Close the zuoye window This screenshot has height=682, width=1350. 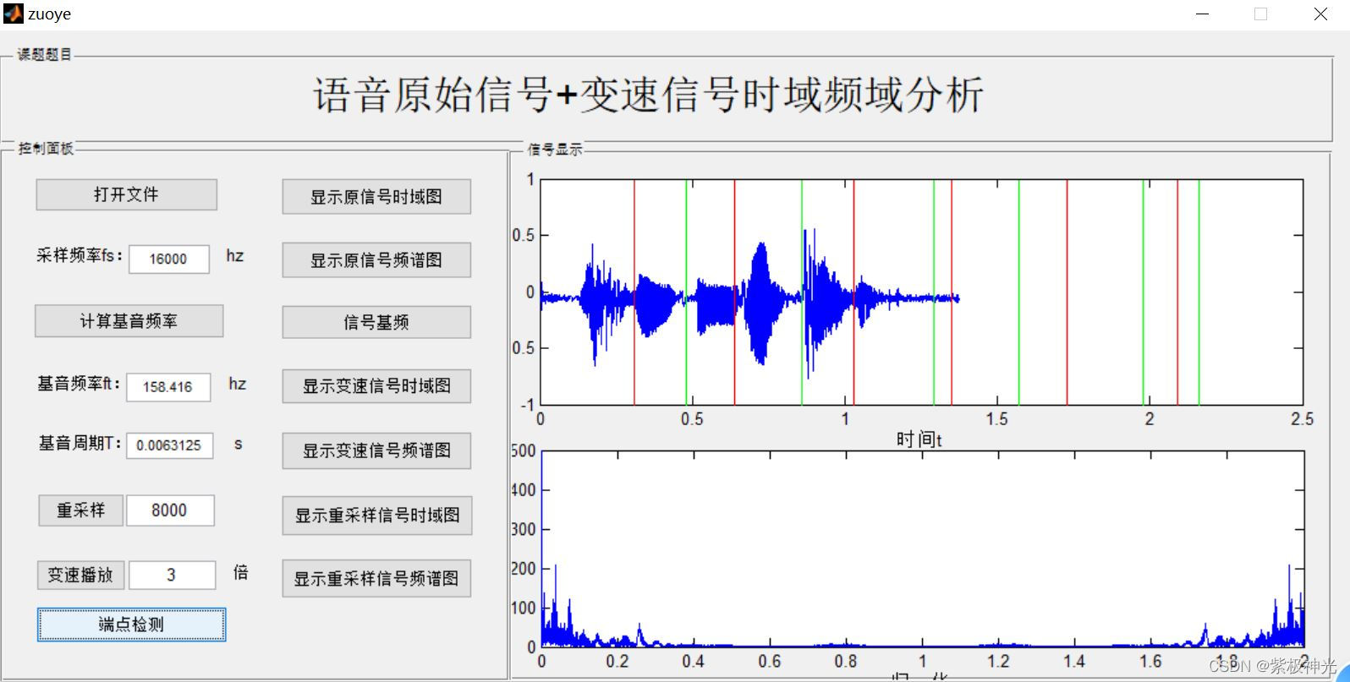click(1320, 14)
